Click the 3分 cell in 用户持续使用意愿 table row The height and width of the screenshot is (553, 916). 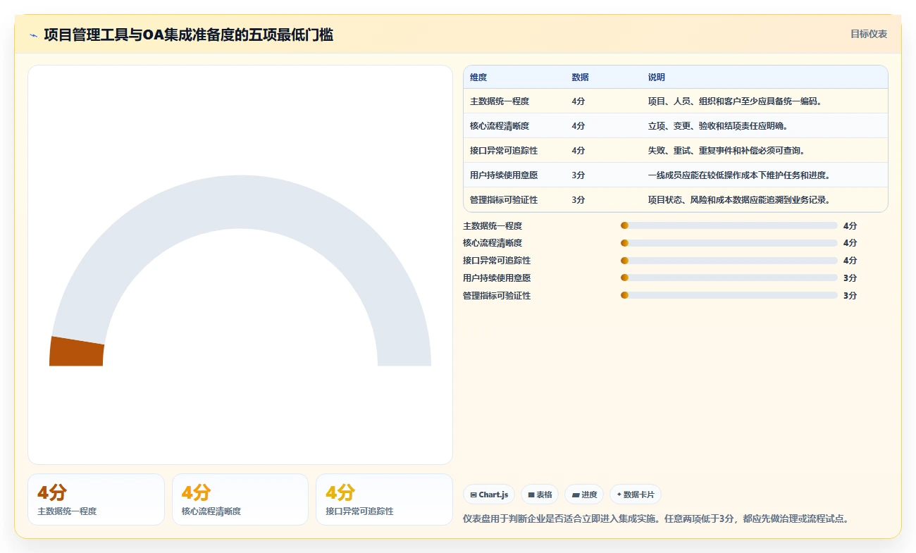(x=578, y=175)
